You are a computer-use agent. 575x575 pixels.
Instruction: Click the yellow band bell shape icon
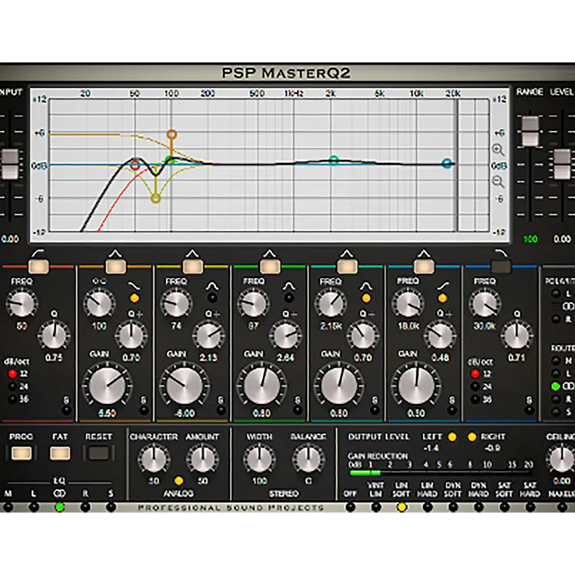[212, 286]
